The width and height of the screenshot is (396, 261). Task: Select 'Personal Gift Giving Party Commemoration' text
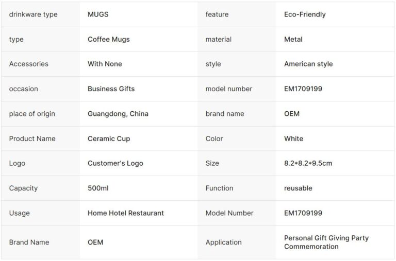326,242
